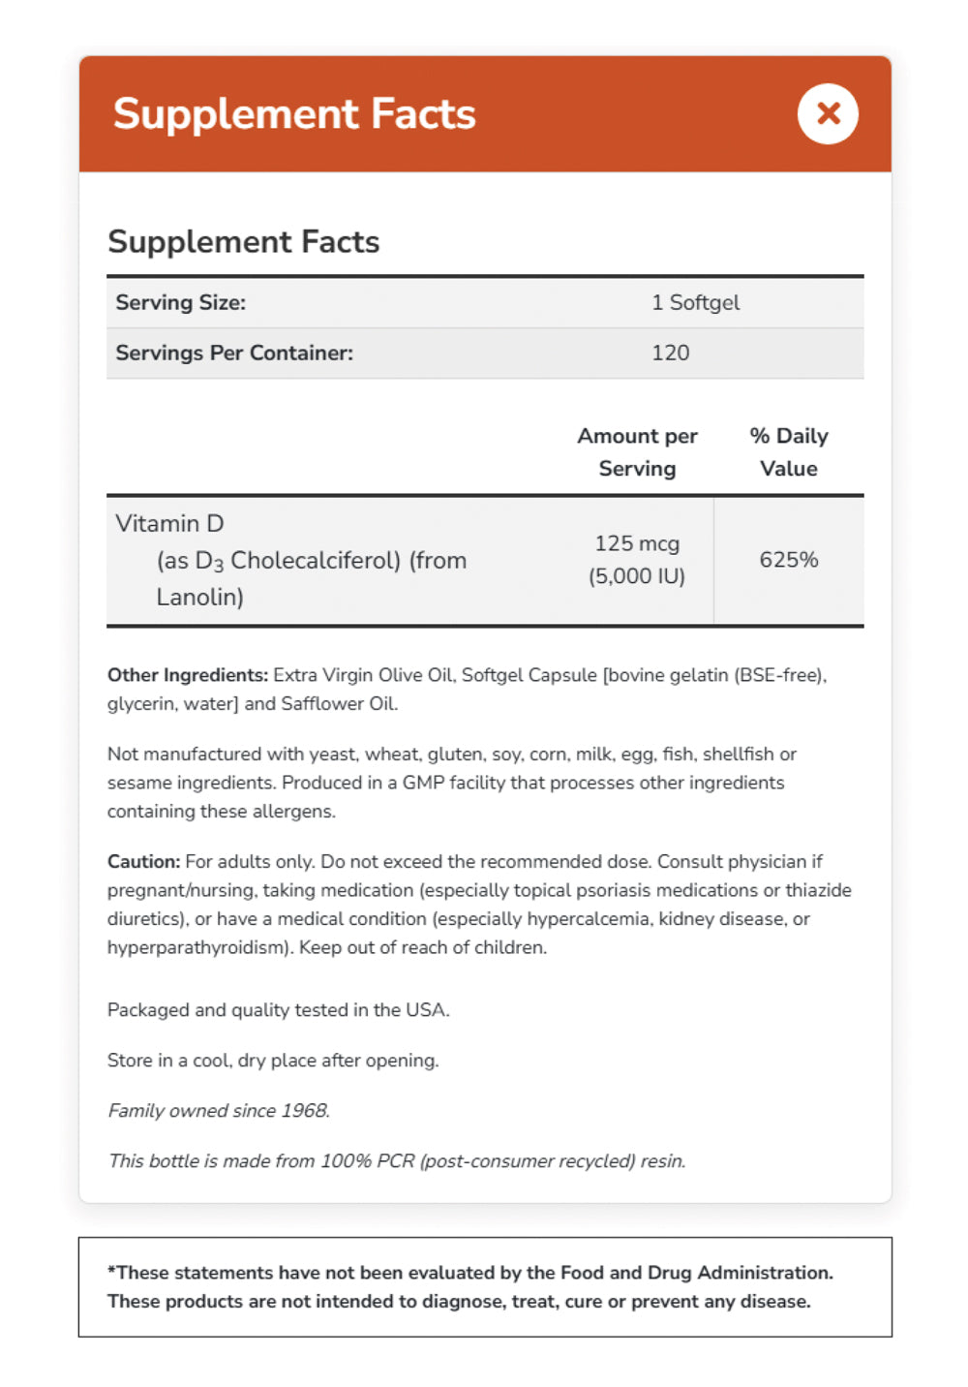Image resolution: width=968 pixels, height=1387 pixels.
Task: Click the 625% daily value cell
Action: 788,560
